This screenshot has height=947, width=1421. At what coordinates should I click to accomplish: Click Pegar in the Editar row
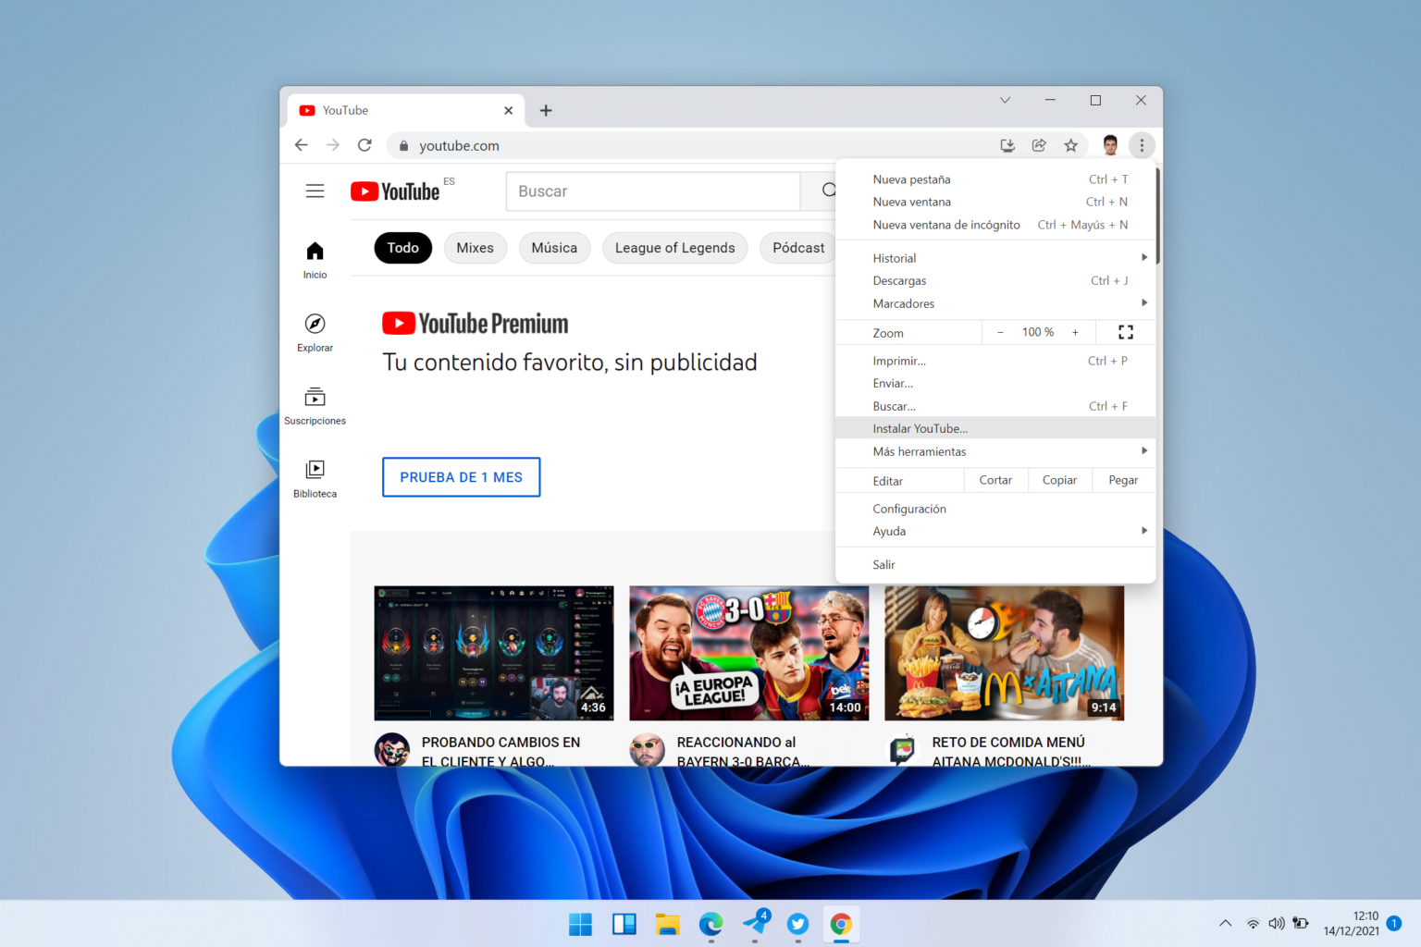coord(1123,480)
